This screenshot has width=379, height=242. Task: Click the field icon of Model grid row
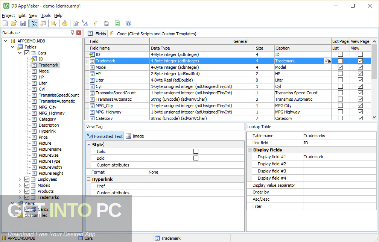[x=92, y=68]
